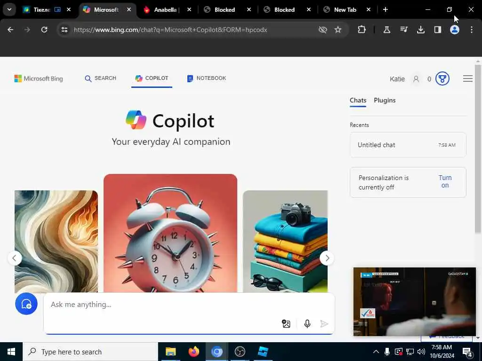Image resolution: width=482 pixels, height=361 pixels.
Task: Open the Bing hamburger menu
Action: point(468,78)
